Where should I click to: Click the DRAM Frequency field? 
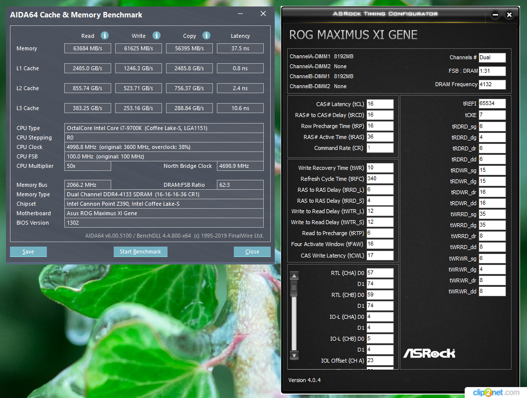point(492,84)
